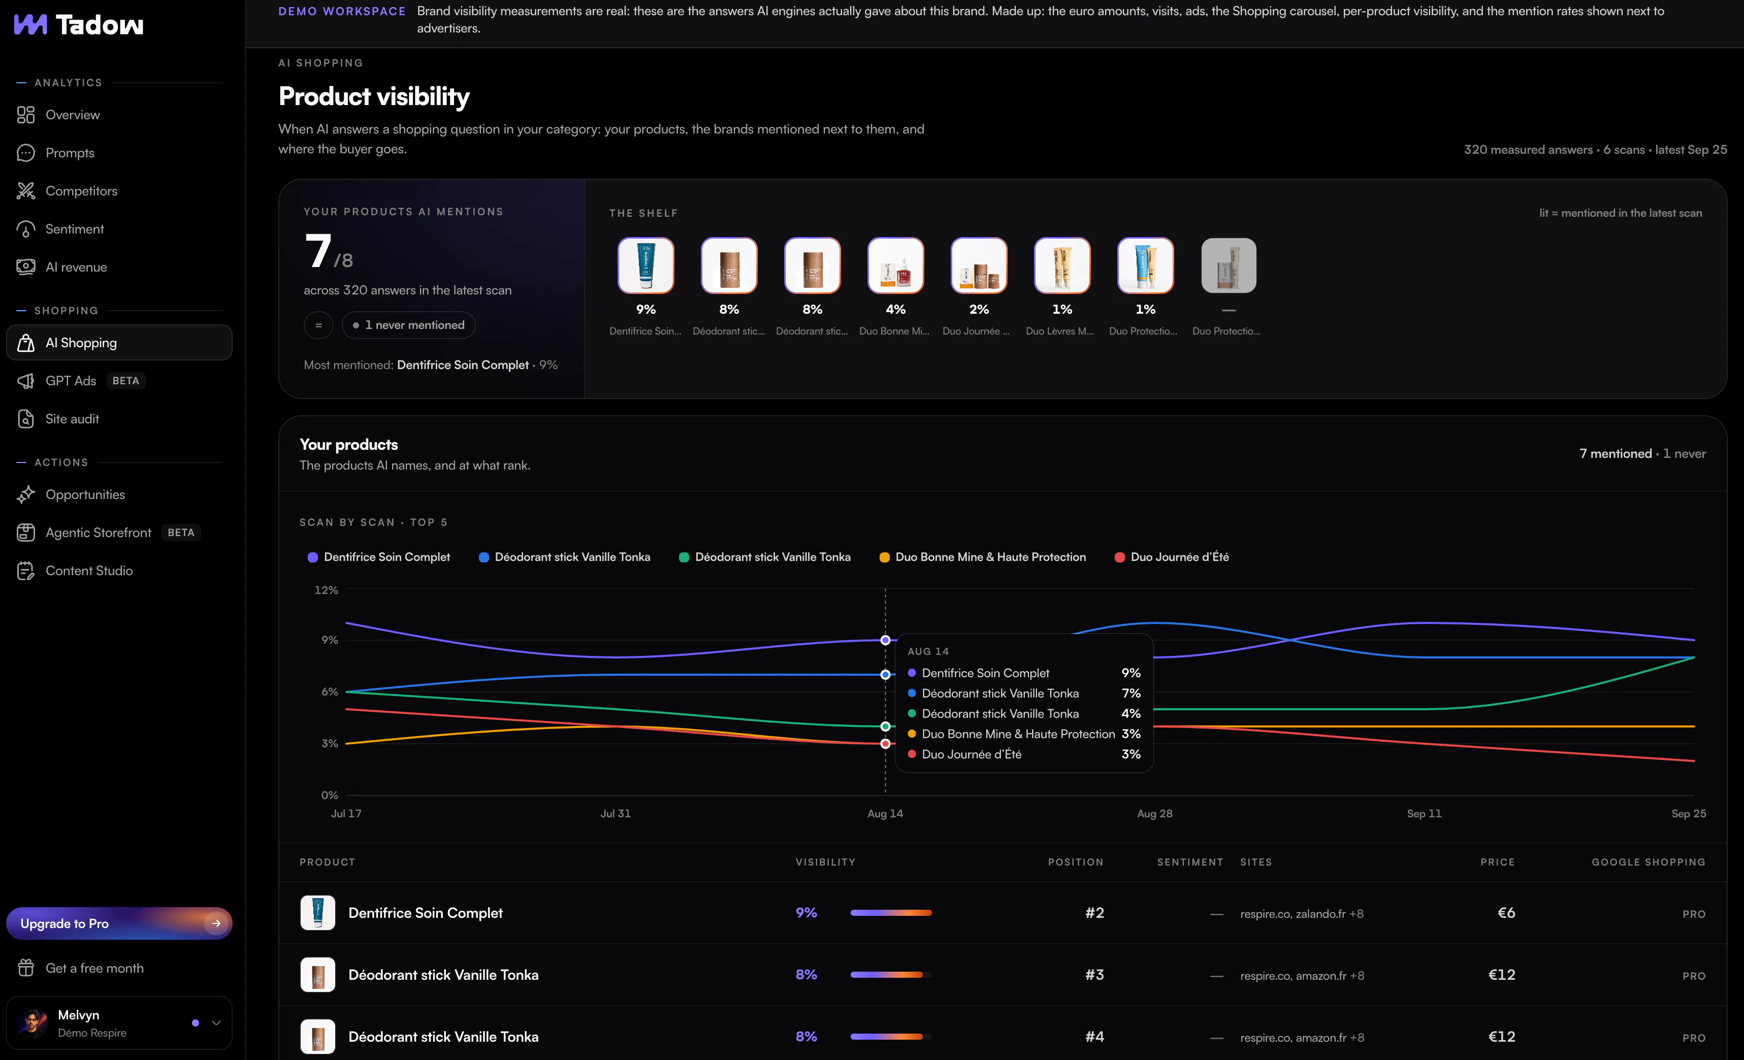Toggle Duo Bonne Mine & Haute Protection legend
The height and width of the screenshot is (1060, 1744).
pos(982,557)
